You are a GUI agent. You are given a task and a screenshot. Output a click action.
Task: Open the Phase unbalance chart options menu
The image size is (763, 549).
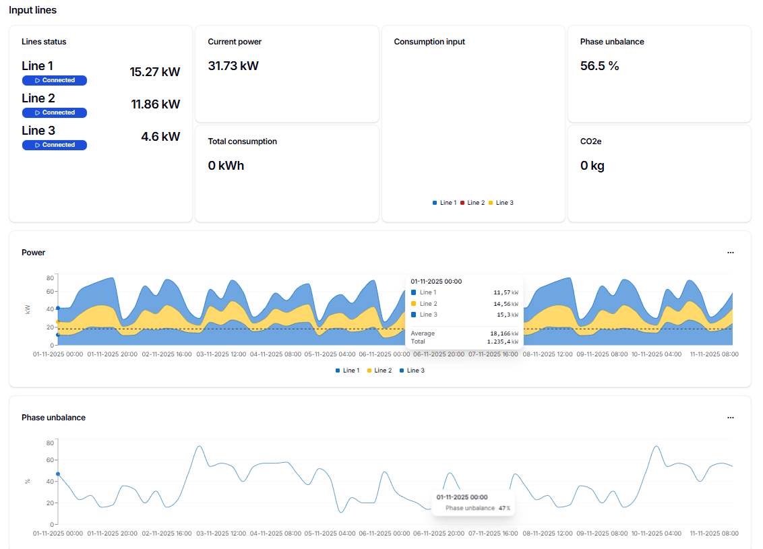click(x=730, y=418)
